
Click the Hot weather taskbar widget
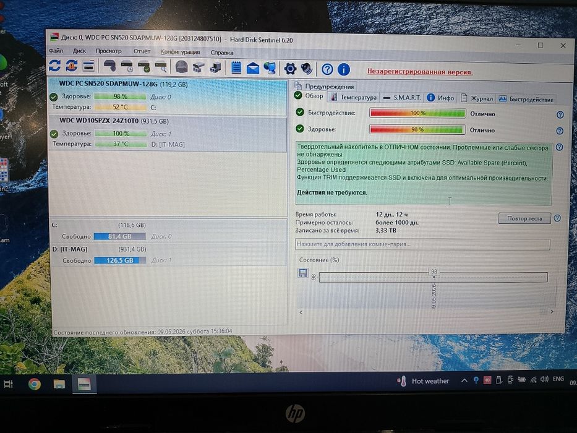tap(423, 380)
